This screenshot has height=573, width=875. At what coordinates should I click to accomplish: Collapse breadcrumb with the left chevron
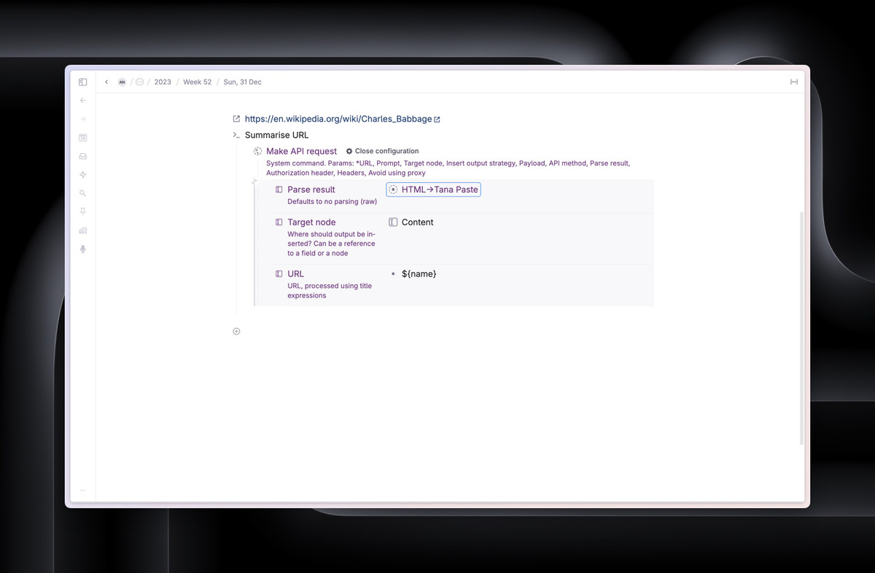[x=106, y=82]
